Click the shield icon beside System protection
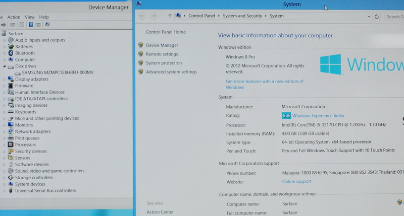The height and width of the screenshot is (216, 404). (x=141, y=62)
